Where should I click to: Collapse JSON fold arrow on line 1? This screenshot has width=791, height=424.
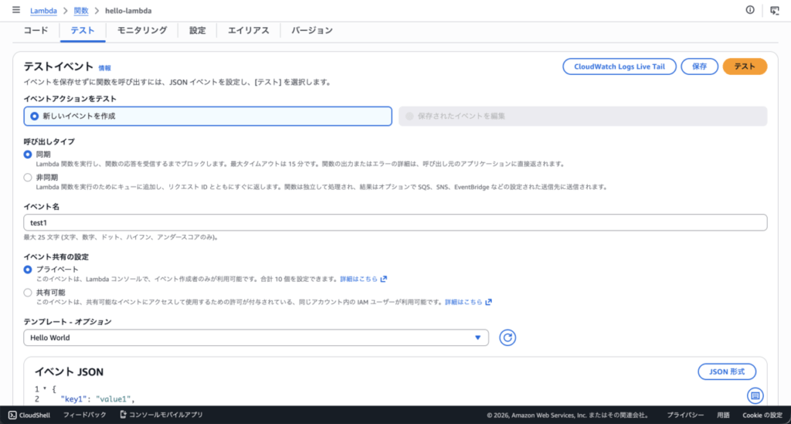[x=45, y=388]
